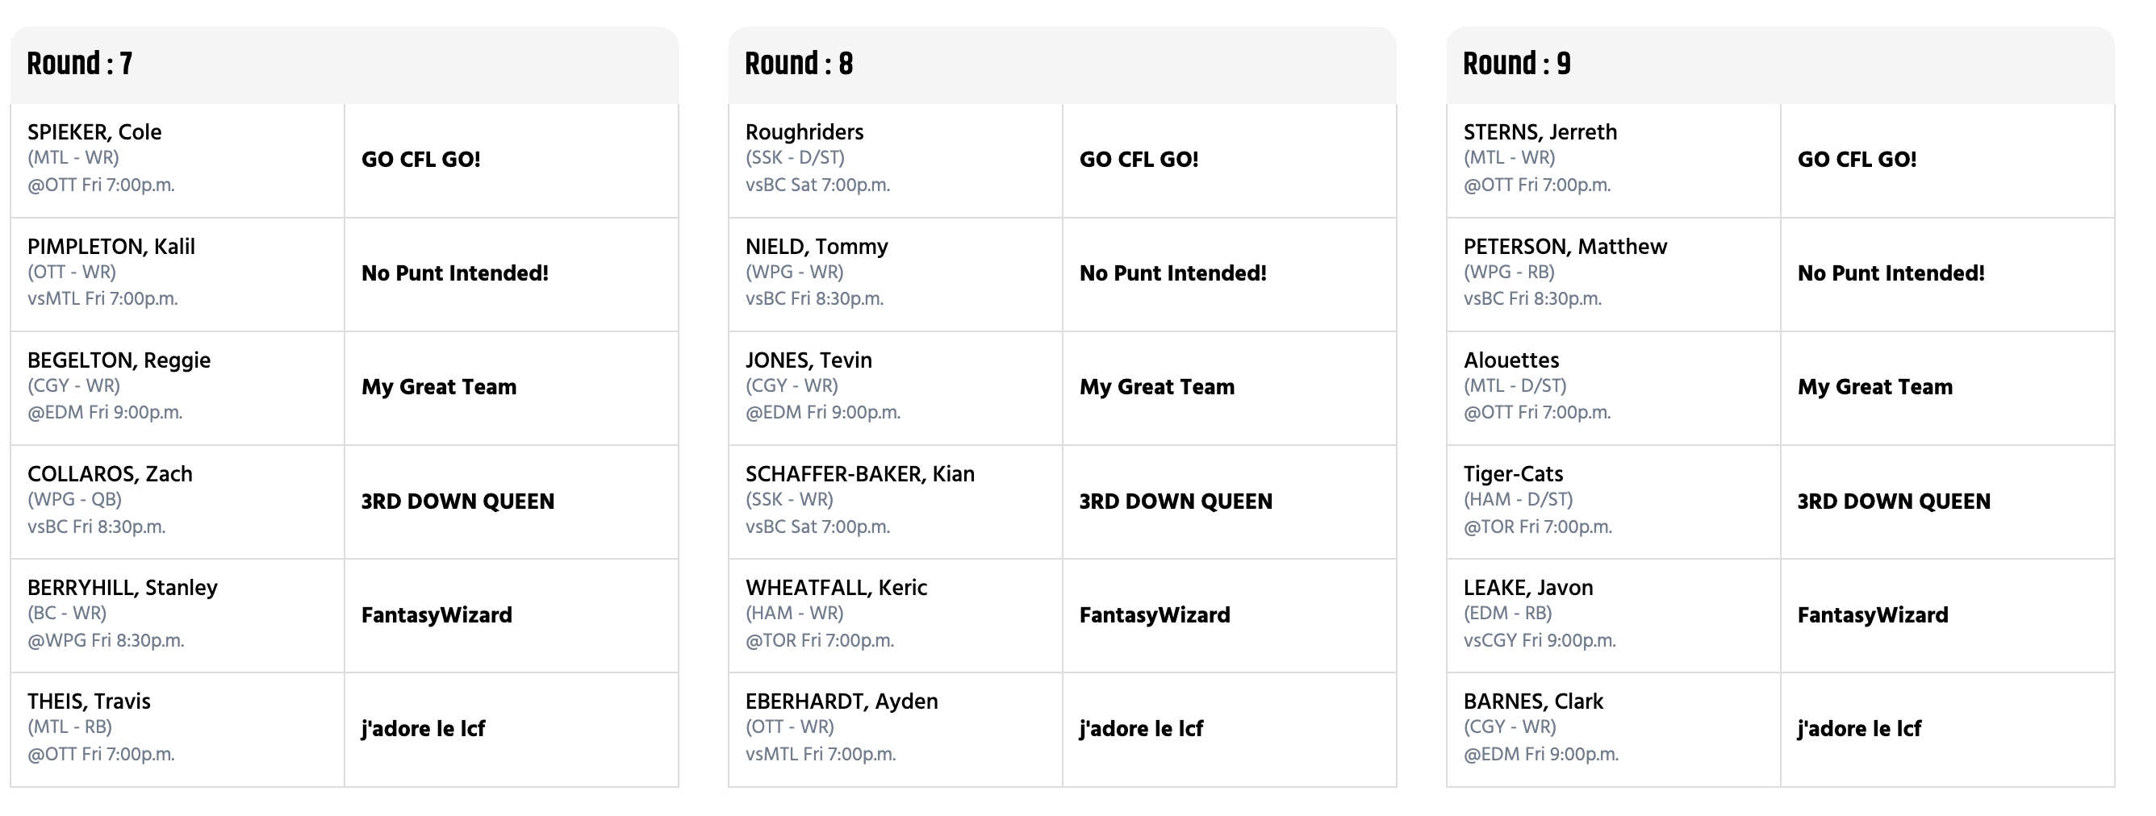Select 3RD DOWN QUEEN team in Round 9
The image size is (2156, 816).
tap(1894, 502)
